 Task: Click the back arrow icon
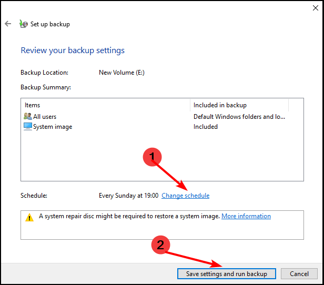pos(8,24)
